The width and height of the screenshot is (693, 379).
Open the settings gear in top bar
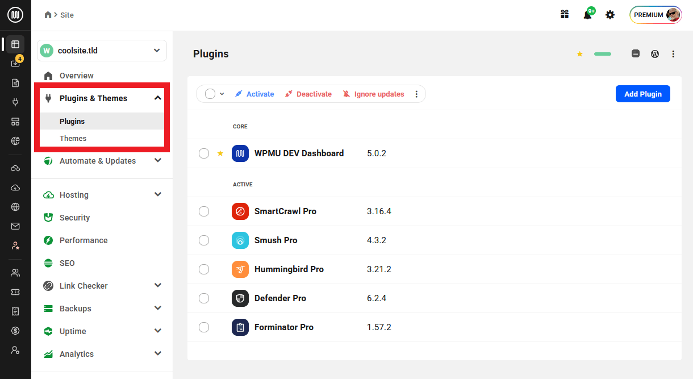tap(610, 15)
